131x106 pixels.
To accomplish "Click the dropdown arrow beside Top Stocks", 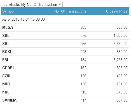I will coord(60,4).
